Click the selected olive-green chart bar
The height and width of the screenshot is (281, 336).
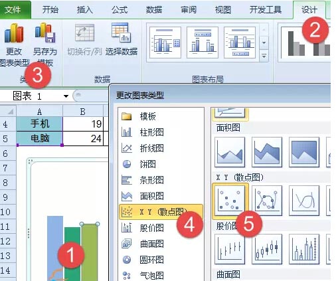[90, 252]
